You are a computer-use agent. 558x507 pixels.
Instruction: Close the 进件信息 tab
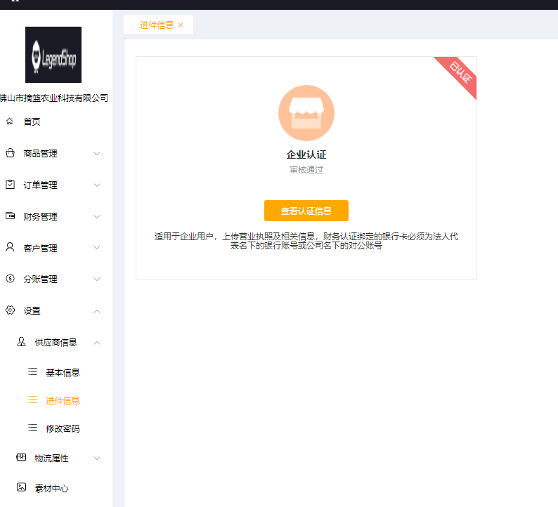pyautogui.click(x=181, y=25)
